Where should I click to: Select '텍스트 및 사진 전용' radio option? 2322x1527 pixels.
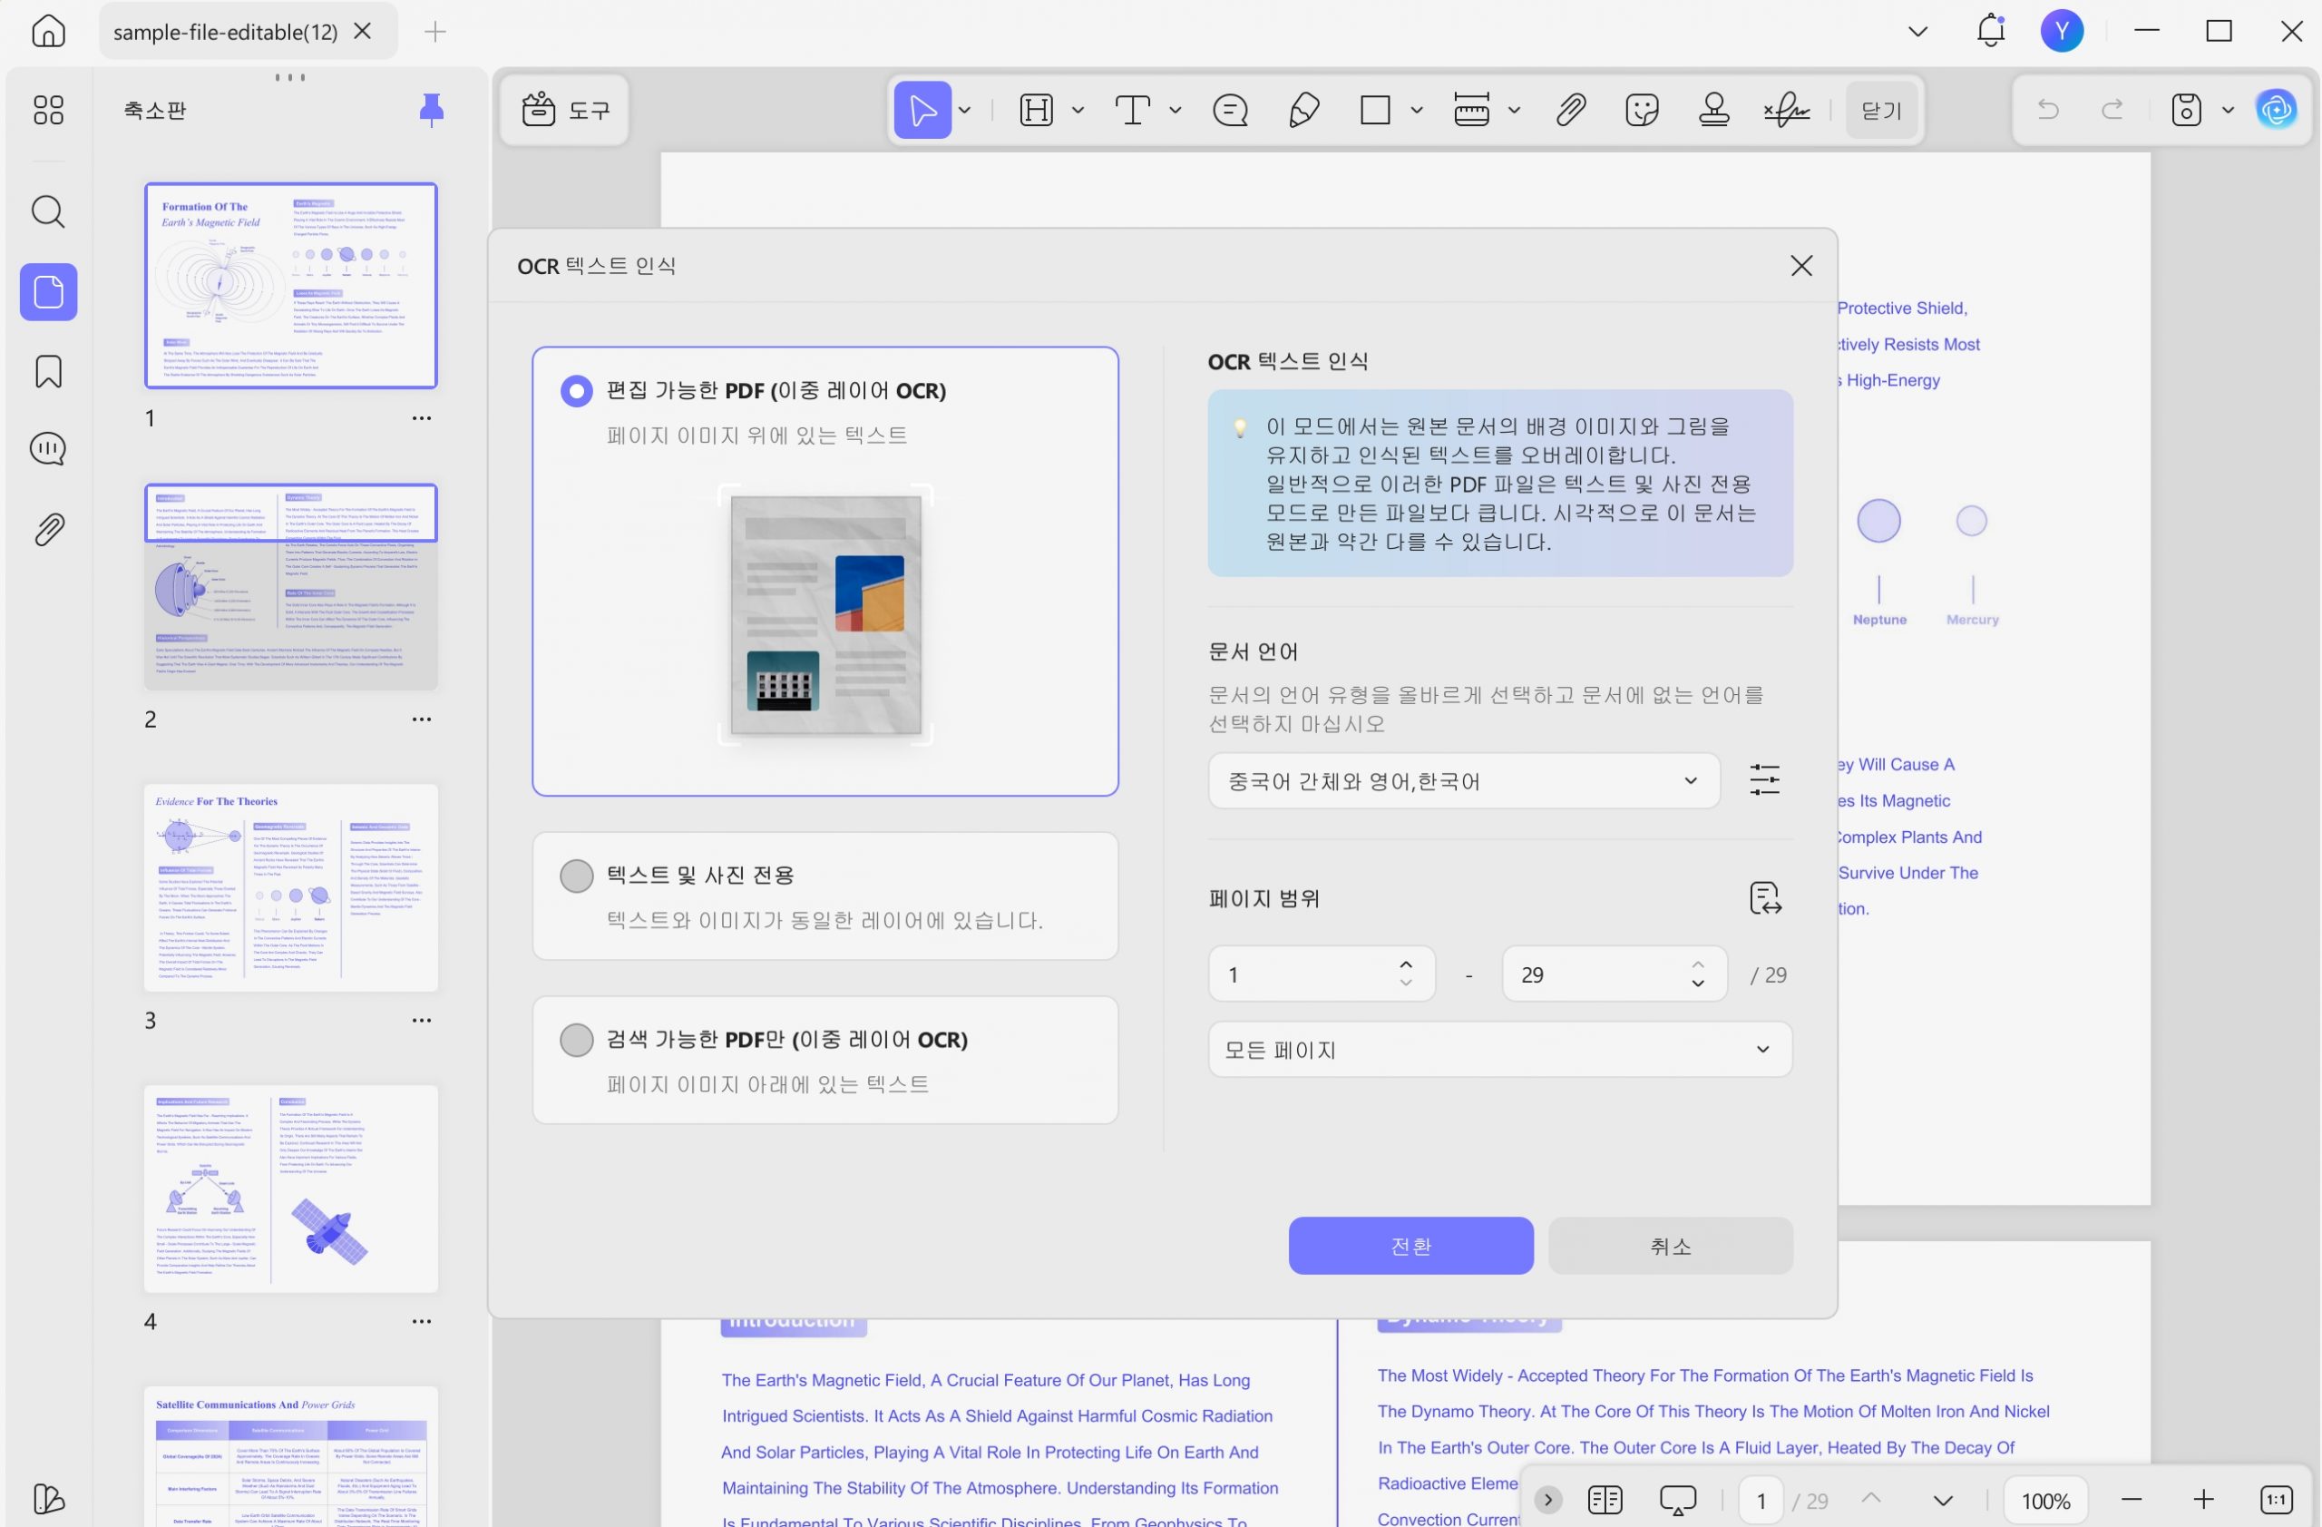(x=577, y=876)
